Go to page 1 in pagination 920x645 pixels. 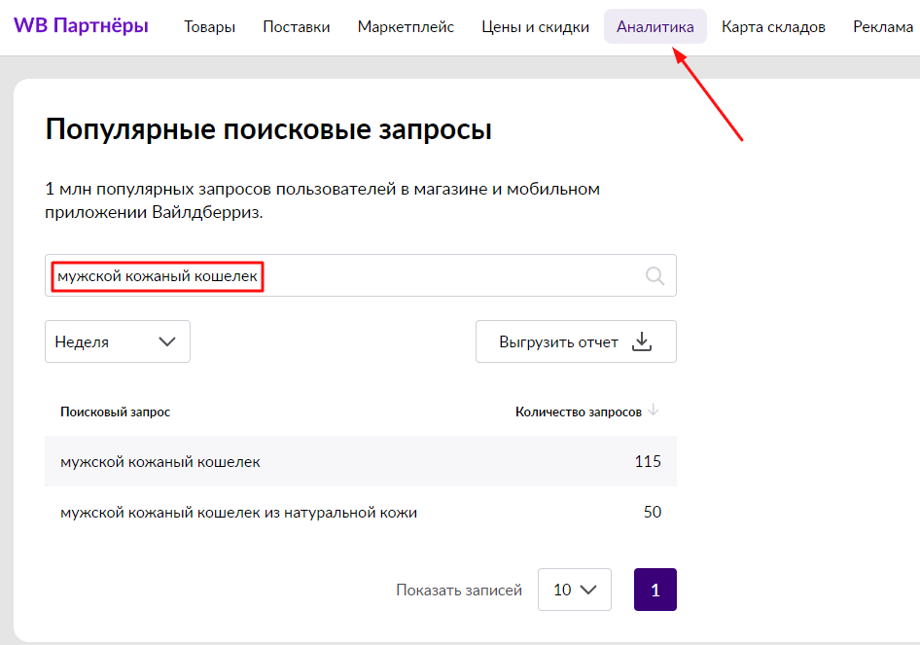point(655,590)
